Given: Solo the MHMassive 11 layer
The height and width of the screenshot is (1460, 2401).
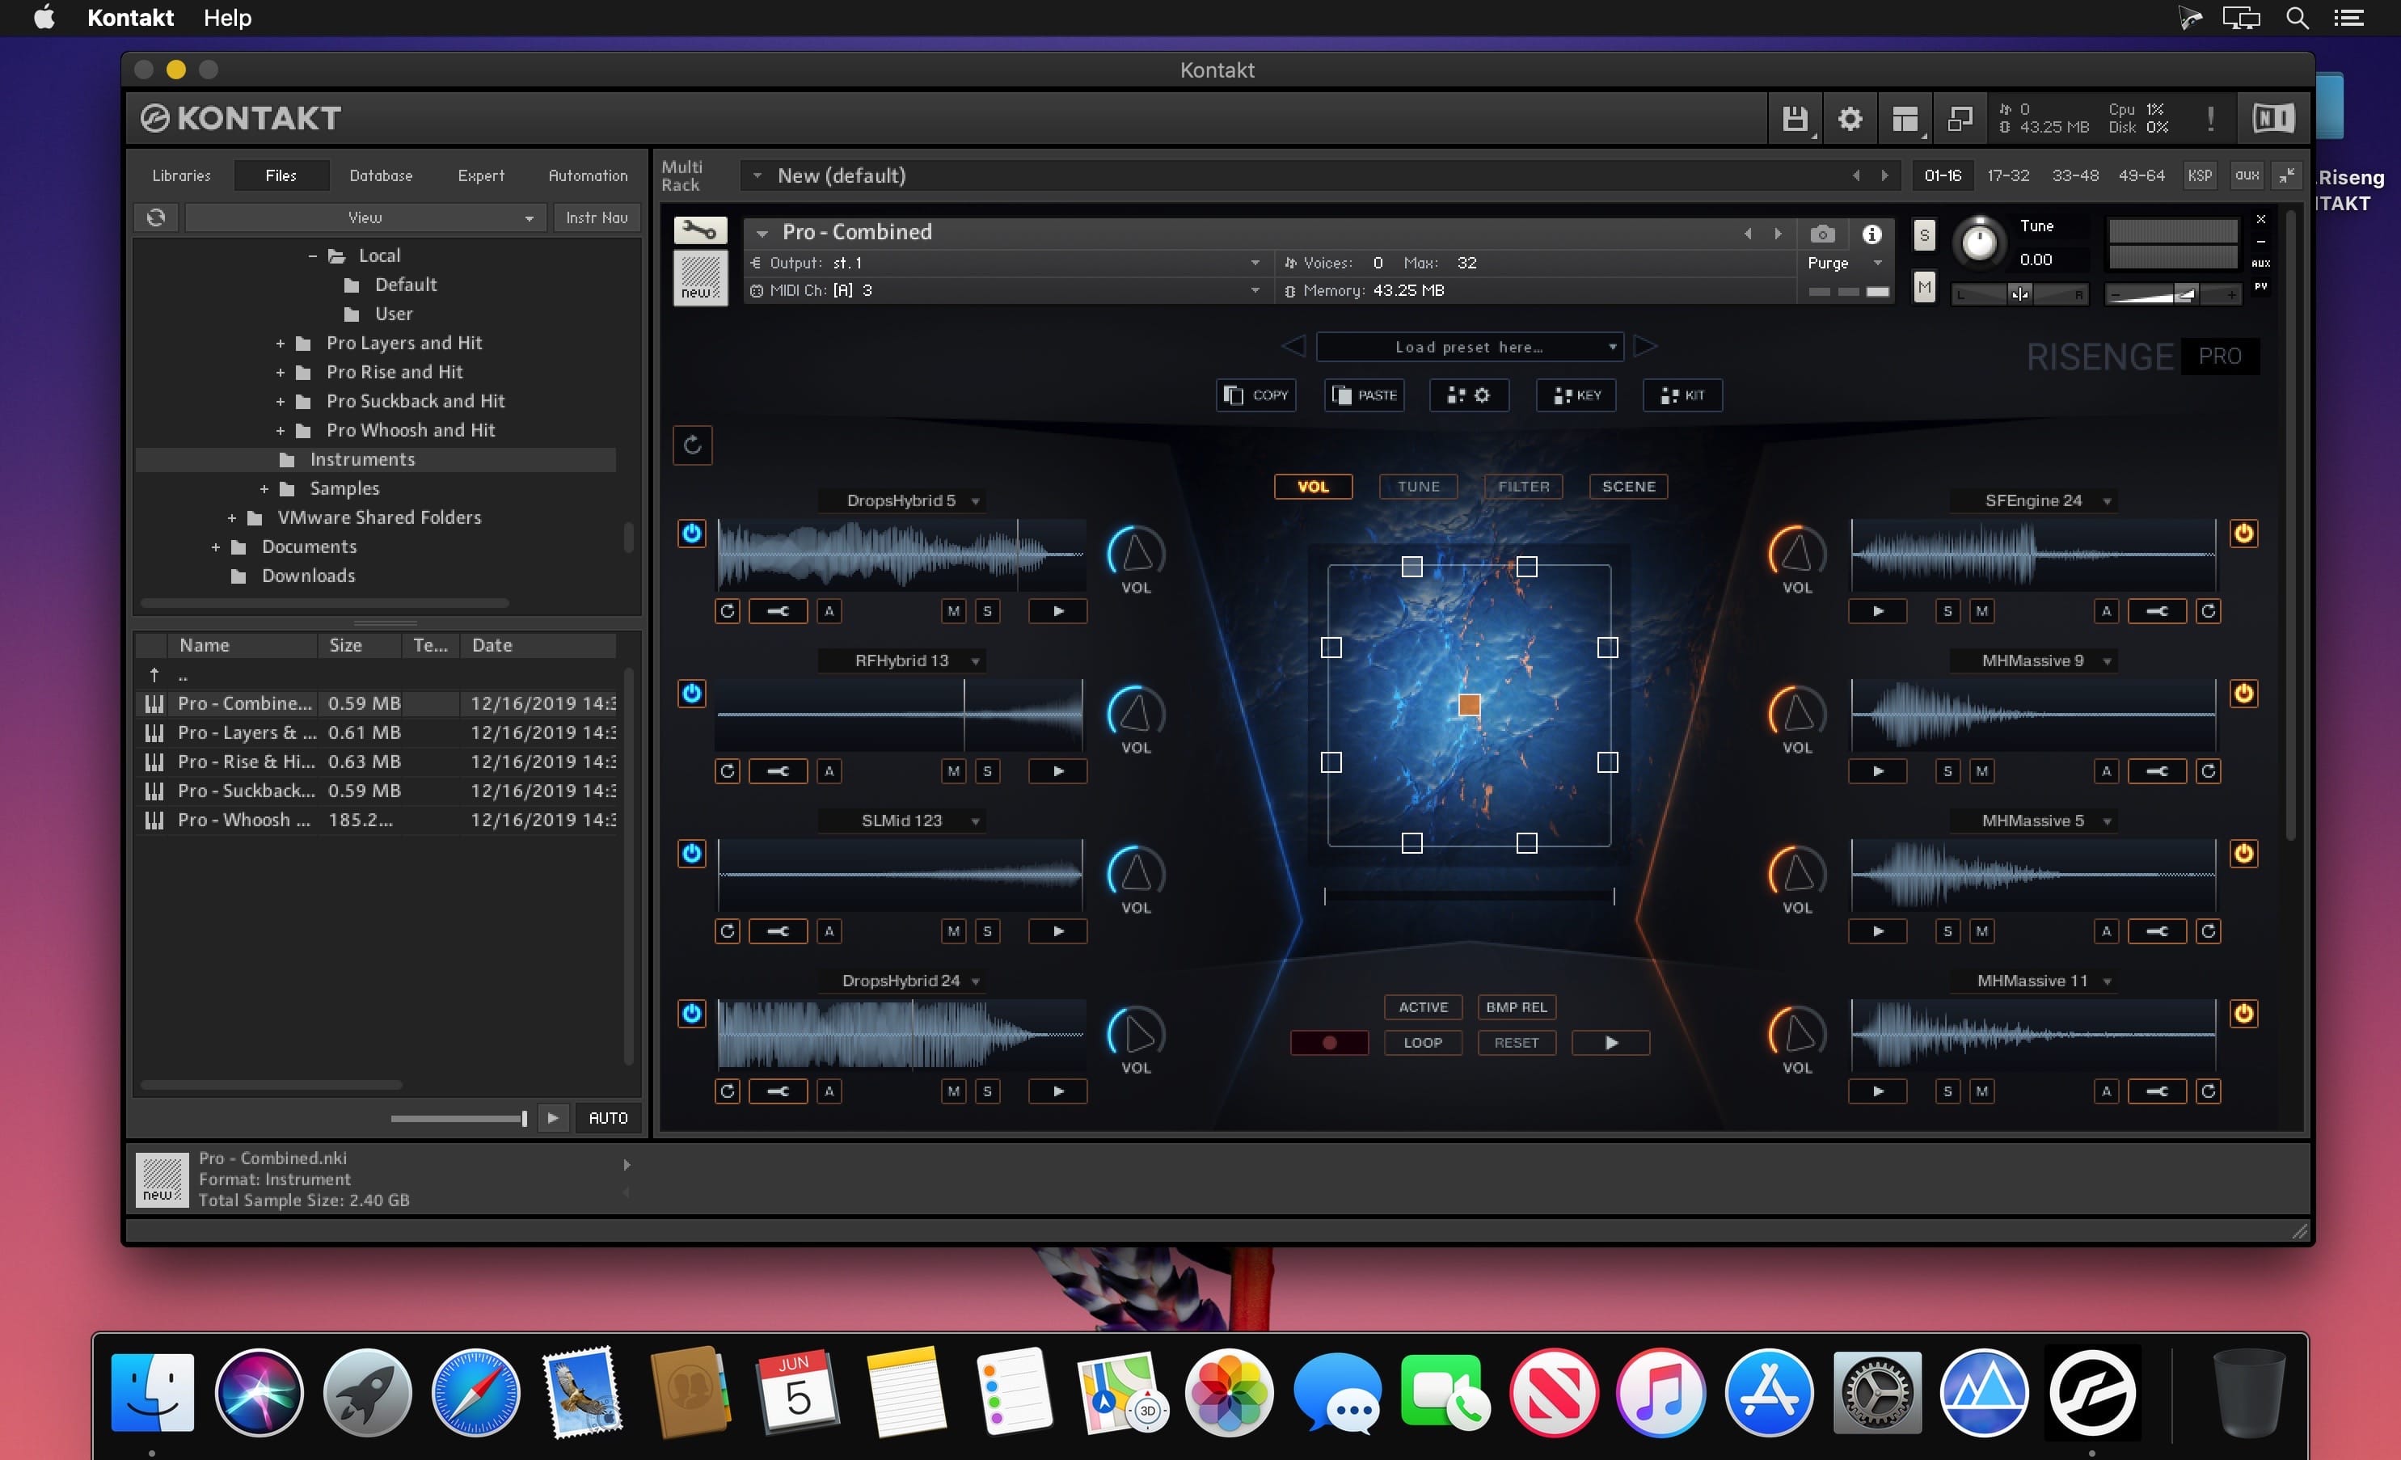Looking at the screenshot, I should pyautogui.click(x=1948, y=1091).
